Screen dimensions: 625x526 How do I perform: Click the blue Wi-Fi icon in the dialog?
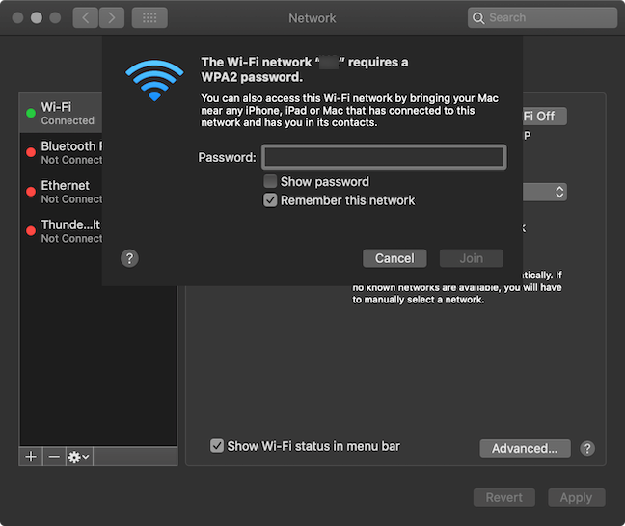(154, 80)
